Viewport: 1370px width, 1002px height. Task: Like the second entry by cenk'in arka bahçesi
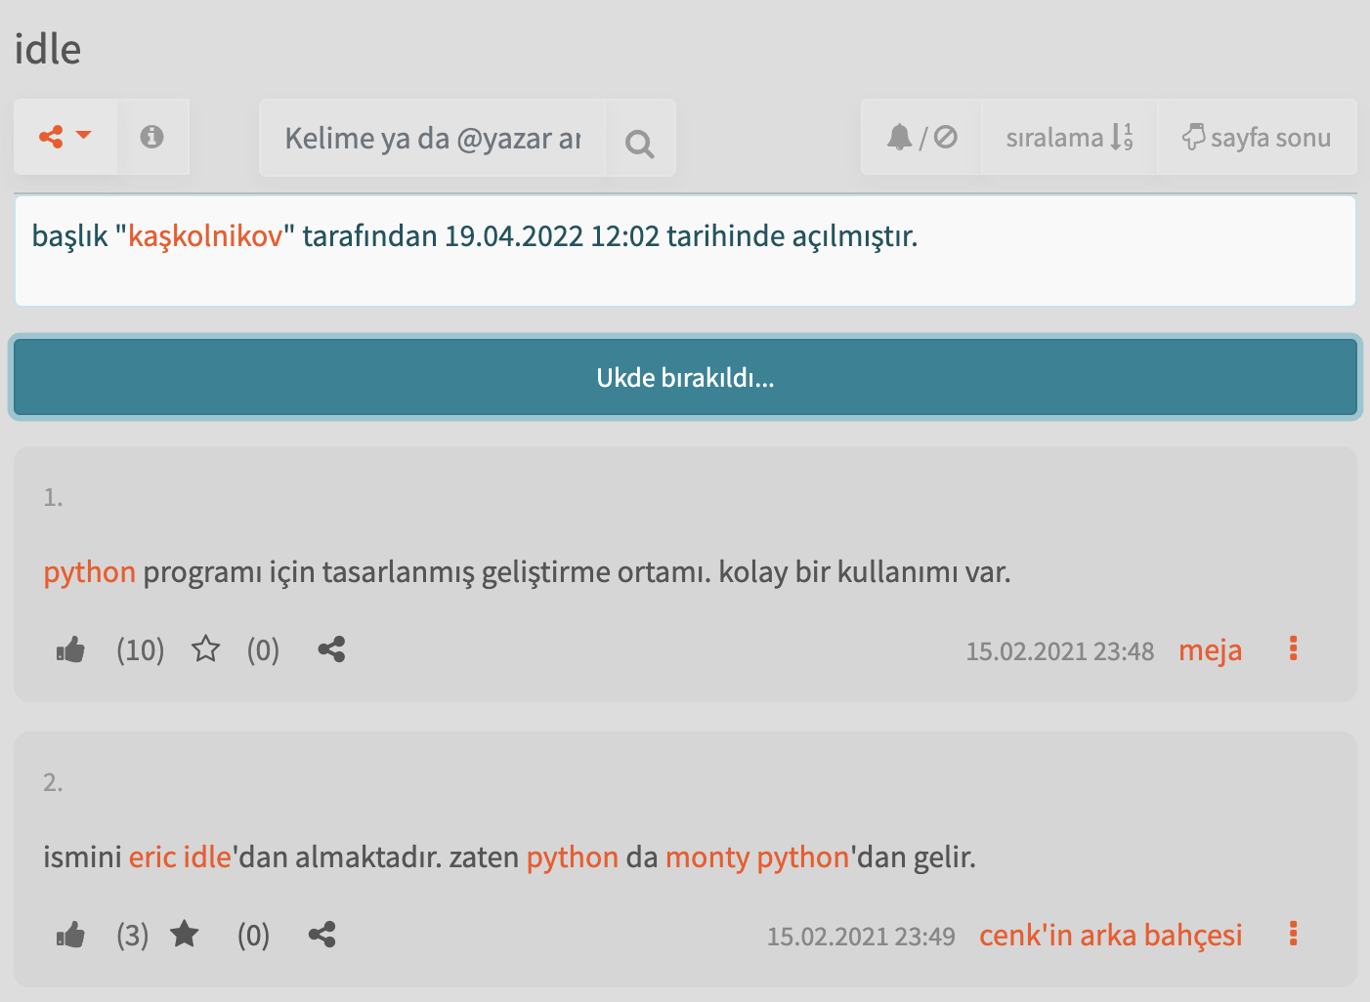pos(70,935)
